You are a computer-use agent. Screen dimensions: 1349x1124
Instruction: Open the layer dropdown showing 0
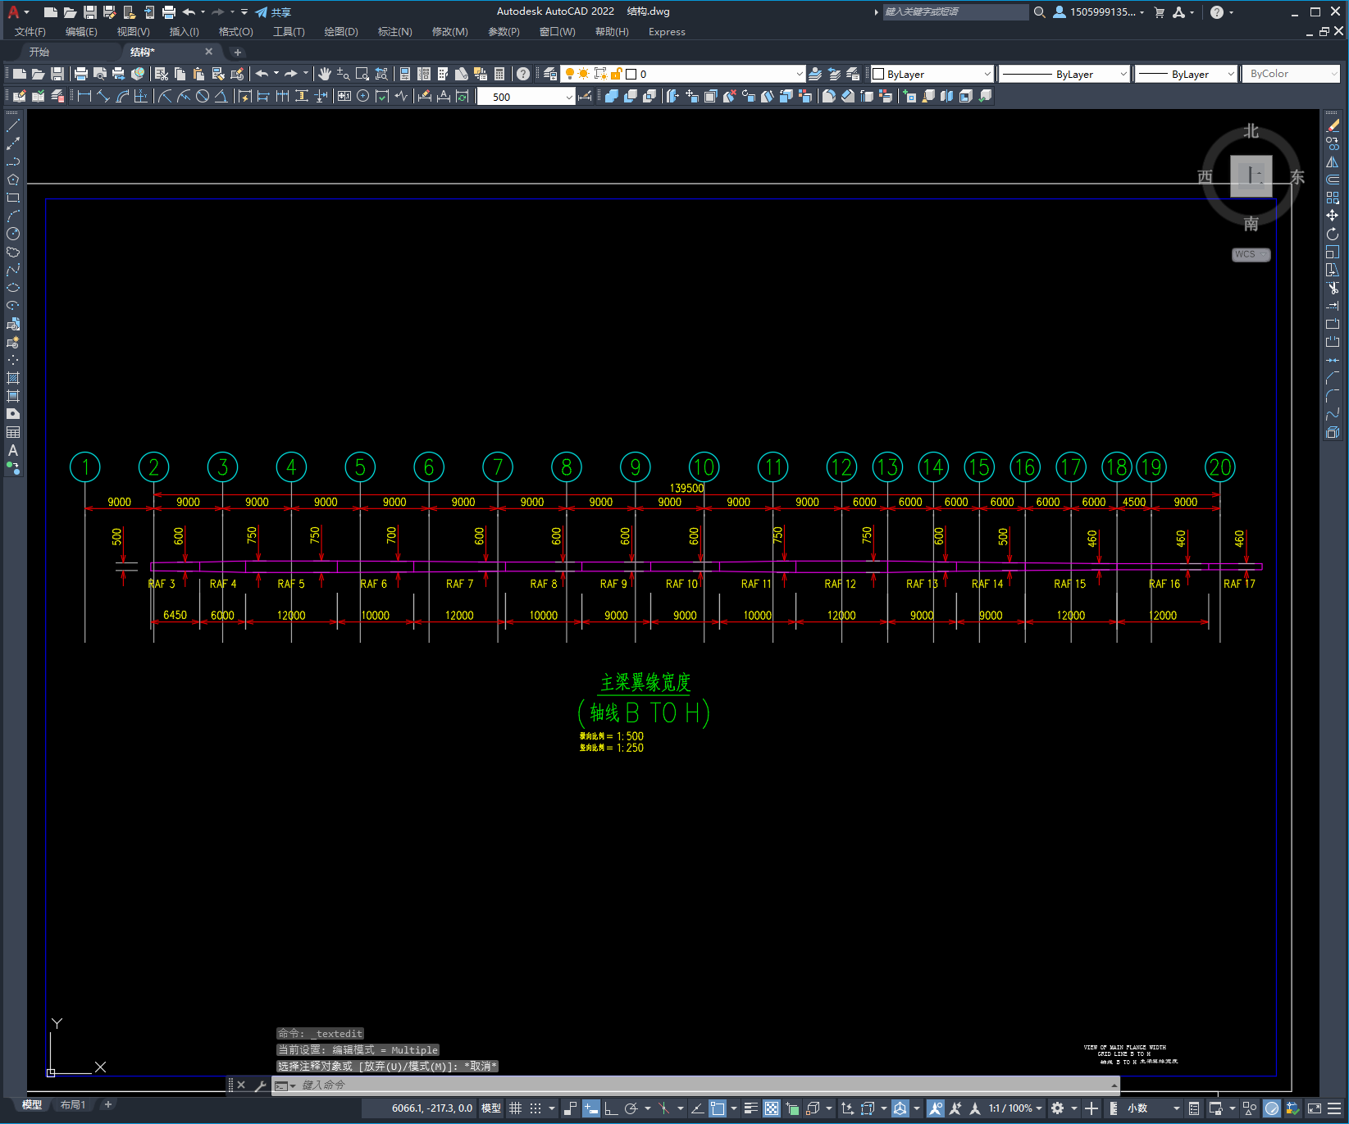(683, 74)
